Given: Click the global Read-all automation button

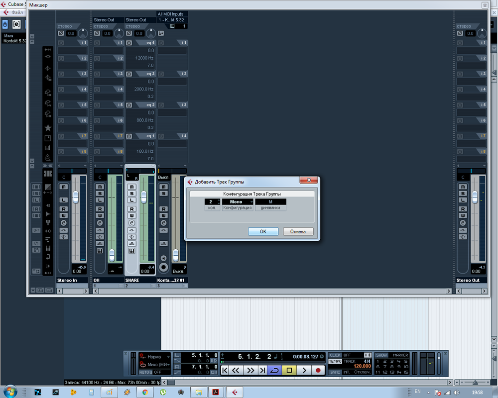Looking at the screenshot, I should [x=36, y=209].
